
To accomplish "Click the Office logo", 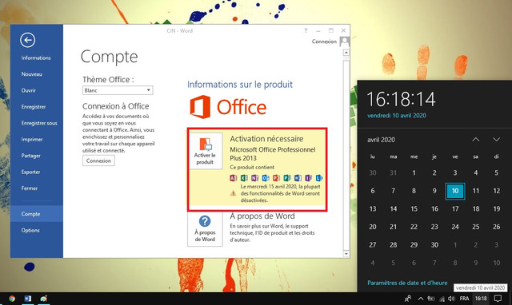I will click(x=228, y=107).
